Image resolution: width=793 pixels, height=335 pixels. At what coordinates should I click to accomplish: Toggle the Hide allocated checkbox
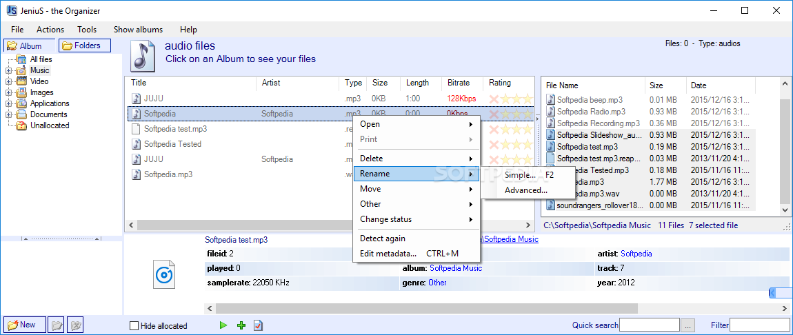coord(134,326)
